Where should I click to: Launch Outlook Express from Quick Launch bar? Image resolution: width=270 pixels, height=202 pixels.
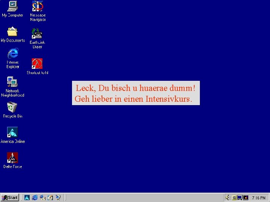point(42,198)
